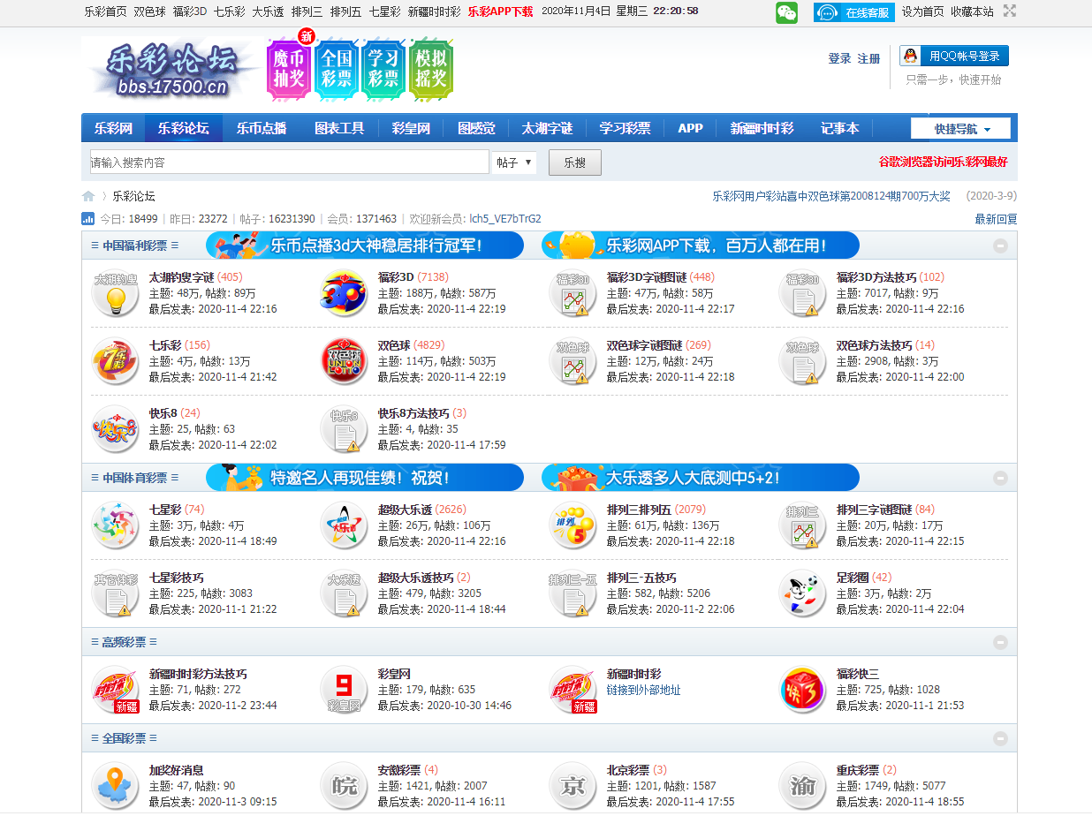
Task: Open the 快捷导航 dropdown menu
Action: (x=962, y=129)
